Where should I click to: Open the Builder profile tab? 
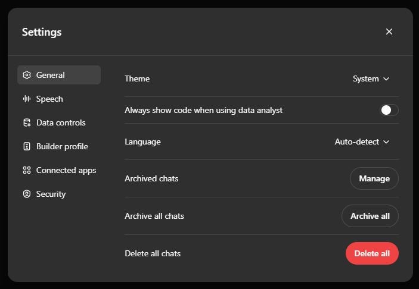point(59,146)
